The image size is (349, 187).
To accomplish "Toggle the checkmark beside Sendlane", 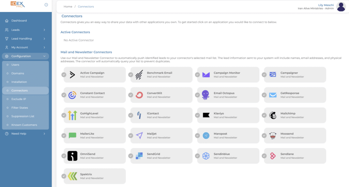I will pyautogui.click(x=264, y=156).
